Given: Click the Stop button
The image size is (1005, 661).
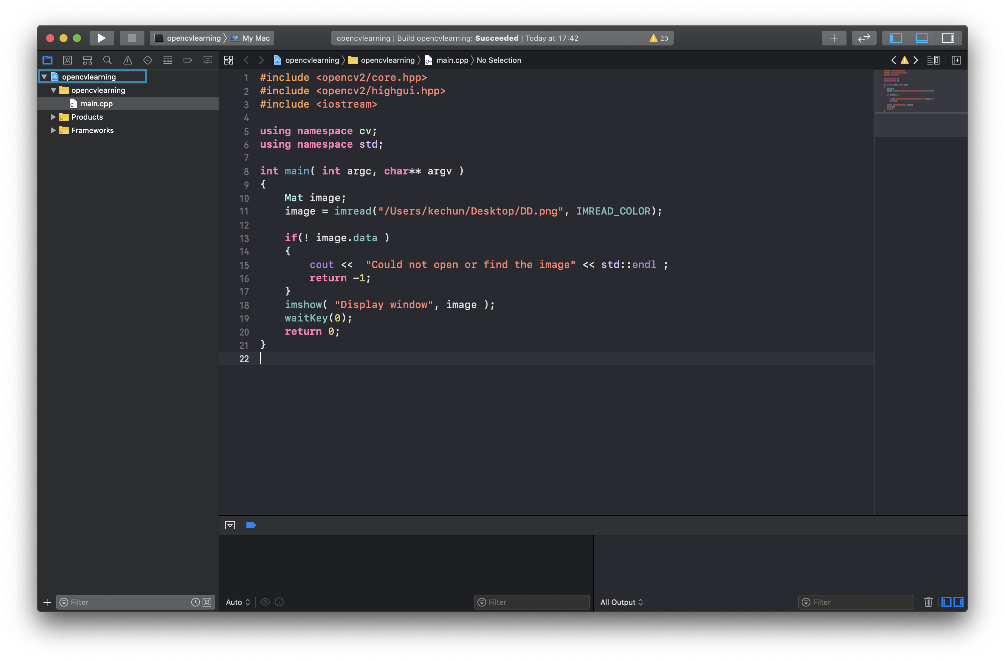Looking at the screenshot, I should click(x=132, y=38).
